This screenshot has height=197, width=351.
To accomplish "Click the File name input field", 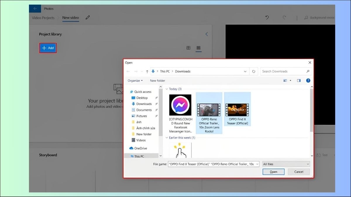I will pos(211,164).
